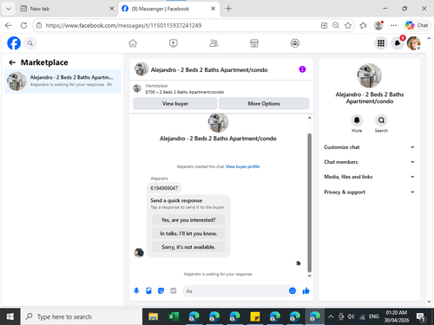Screen dimensions: 434x325
Task: Click the large listing photo in right panel
Action: [369, 75]
